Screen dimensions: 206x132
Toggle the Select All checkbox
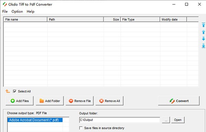coord(14,91)
